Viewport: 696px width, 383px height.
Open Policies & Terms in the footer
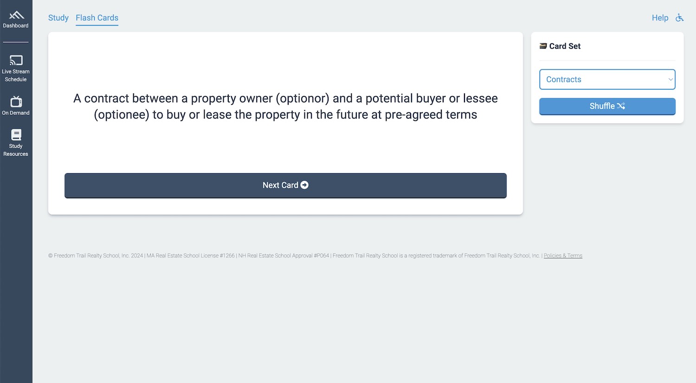[x=562, y=255]
